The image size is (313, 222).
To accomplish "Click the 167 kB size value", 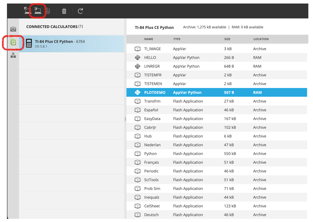I will click(x=230, y=119).
